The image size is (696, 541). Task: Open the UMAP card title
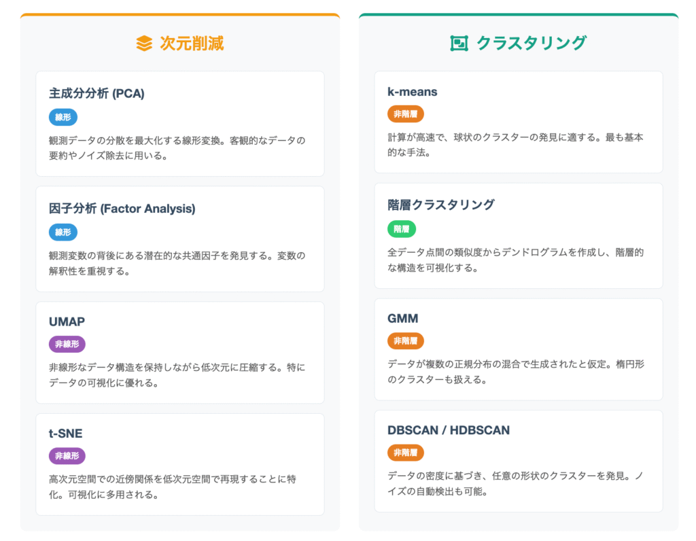click(67, 321)
